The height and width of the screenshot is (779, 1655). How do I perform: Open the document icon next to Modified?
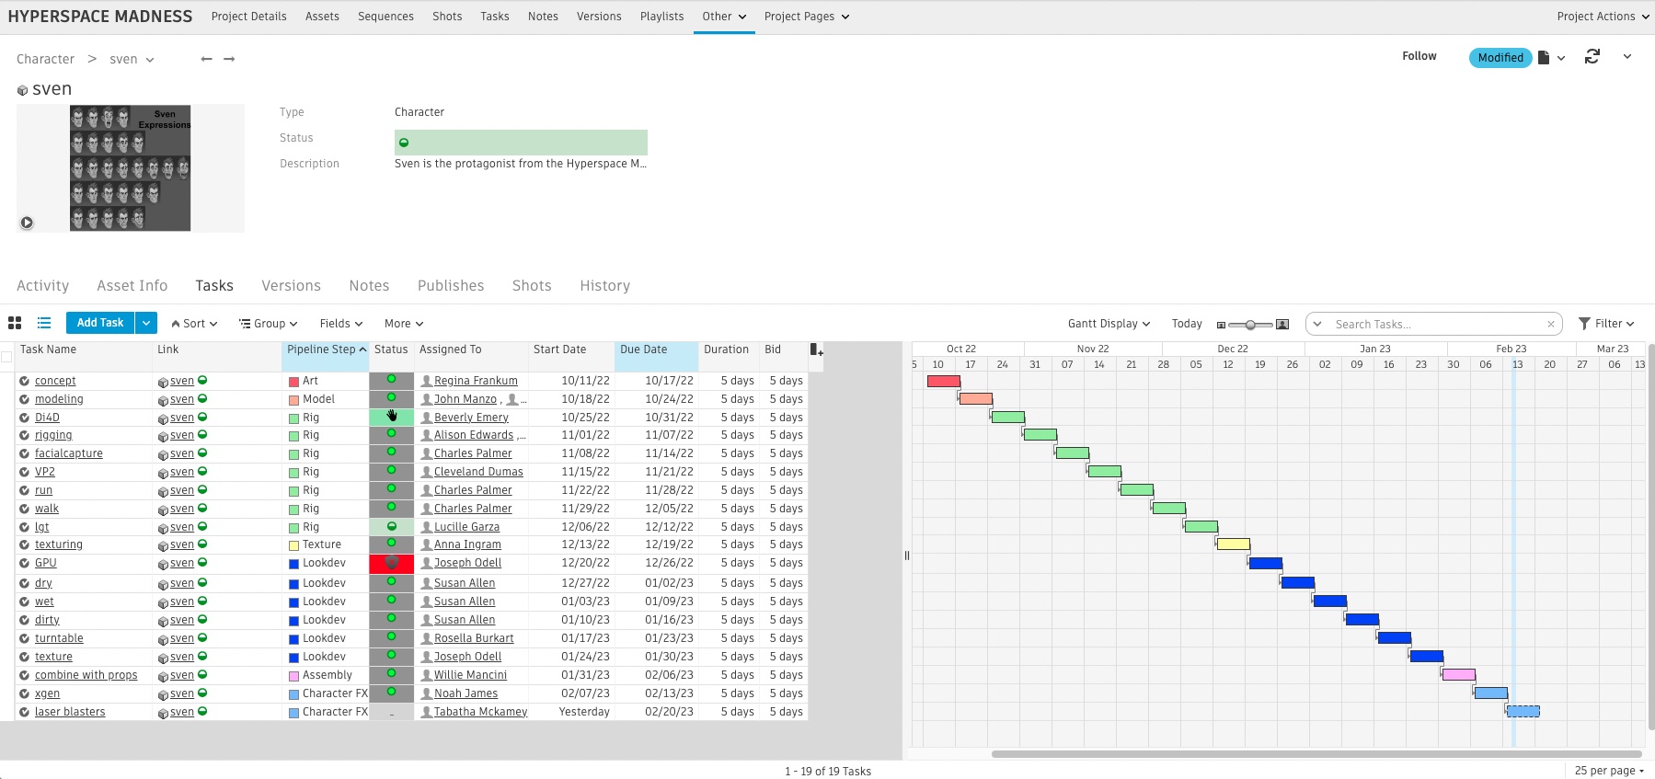pos(1544,57)
